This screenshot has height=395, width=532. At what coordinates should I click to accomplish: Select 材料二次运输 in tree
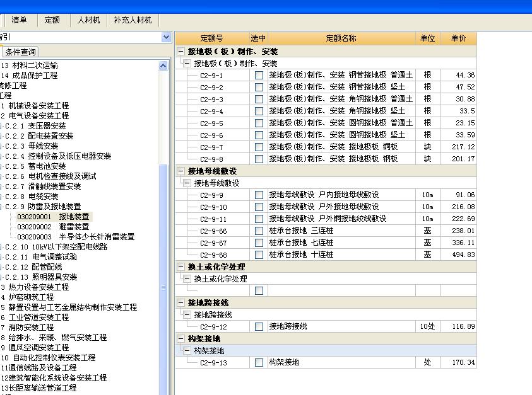click(x=35, y=66)
